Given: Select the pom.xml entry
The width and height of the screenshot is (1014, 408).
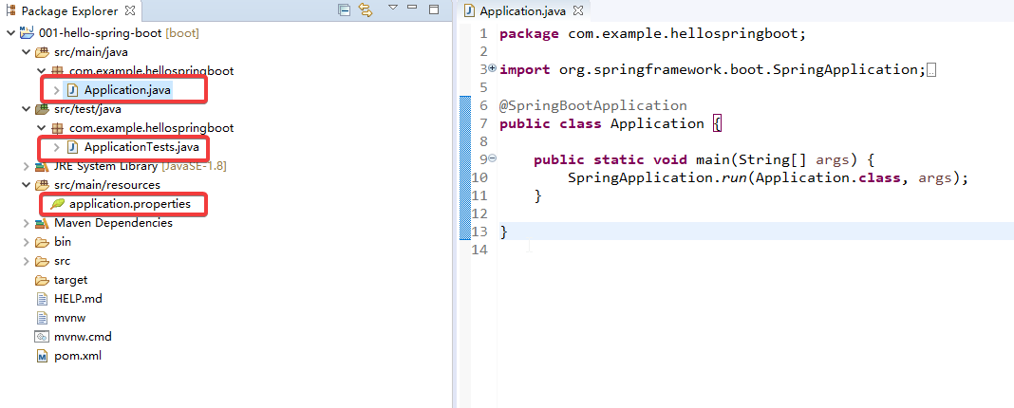Looking at the screenshot, I should click(78, 356).
